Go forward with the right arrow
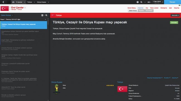181x101 pixels. pos(9,2)
